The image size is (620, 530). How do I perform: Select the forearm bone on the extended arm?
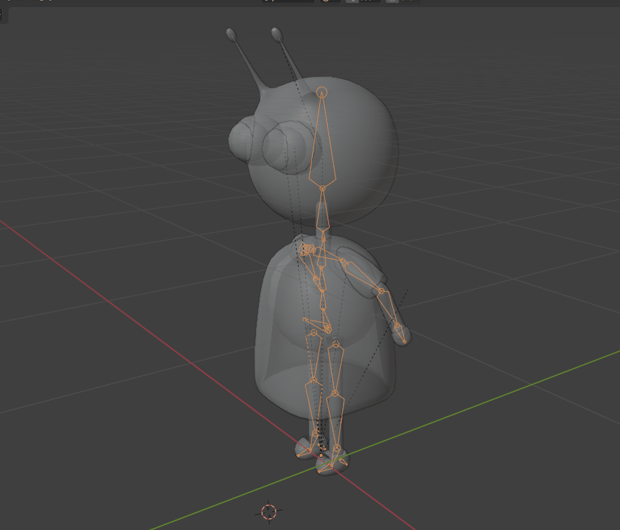pyautogui.click(x=389, y=309)
